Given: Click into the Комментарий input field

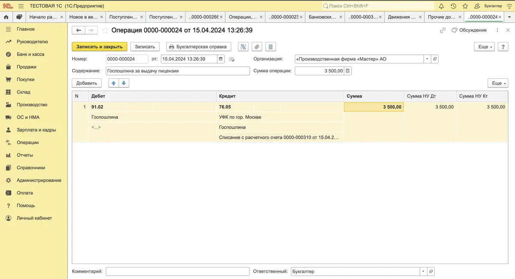Looking at the screenshot, I should pos(177,272).
